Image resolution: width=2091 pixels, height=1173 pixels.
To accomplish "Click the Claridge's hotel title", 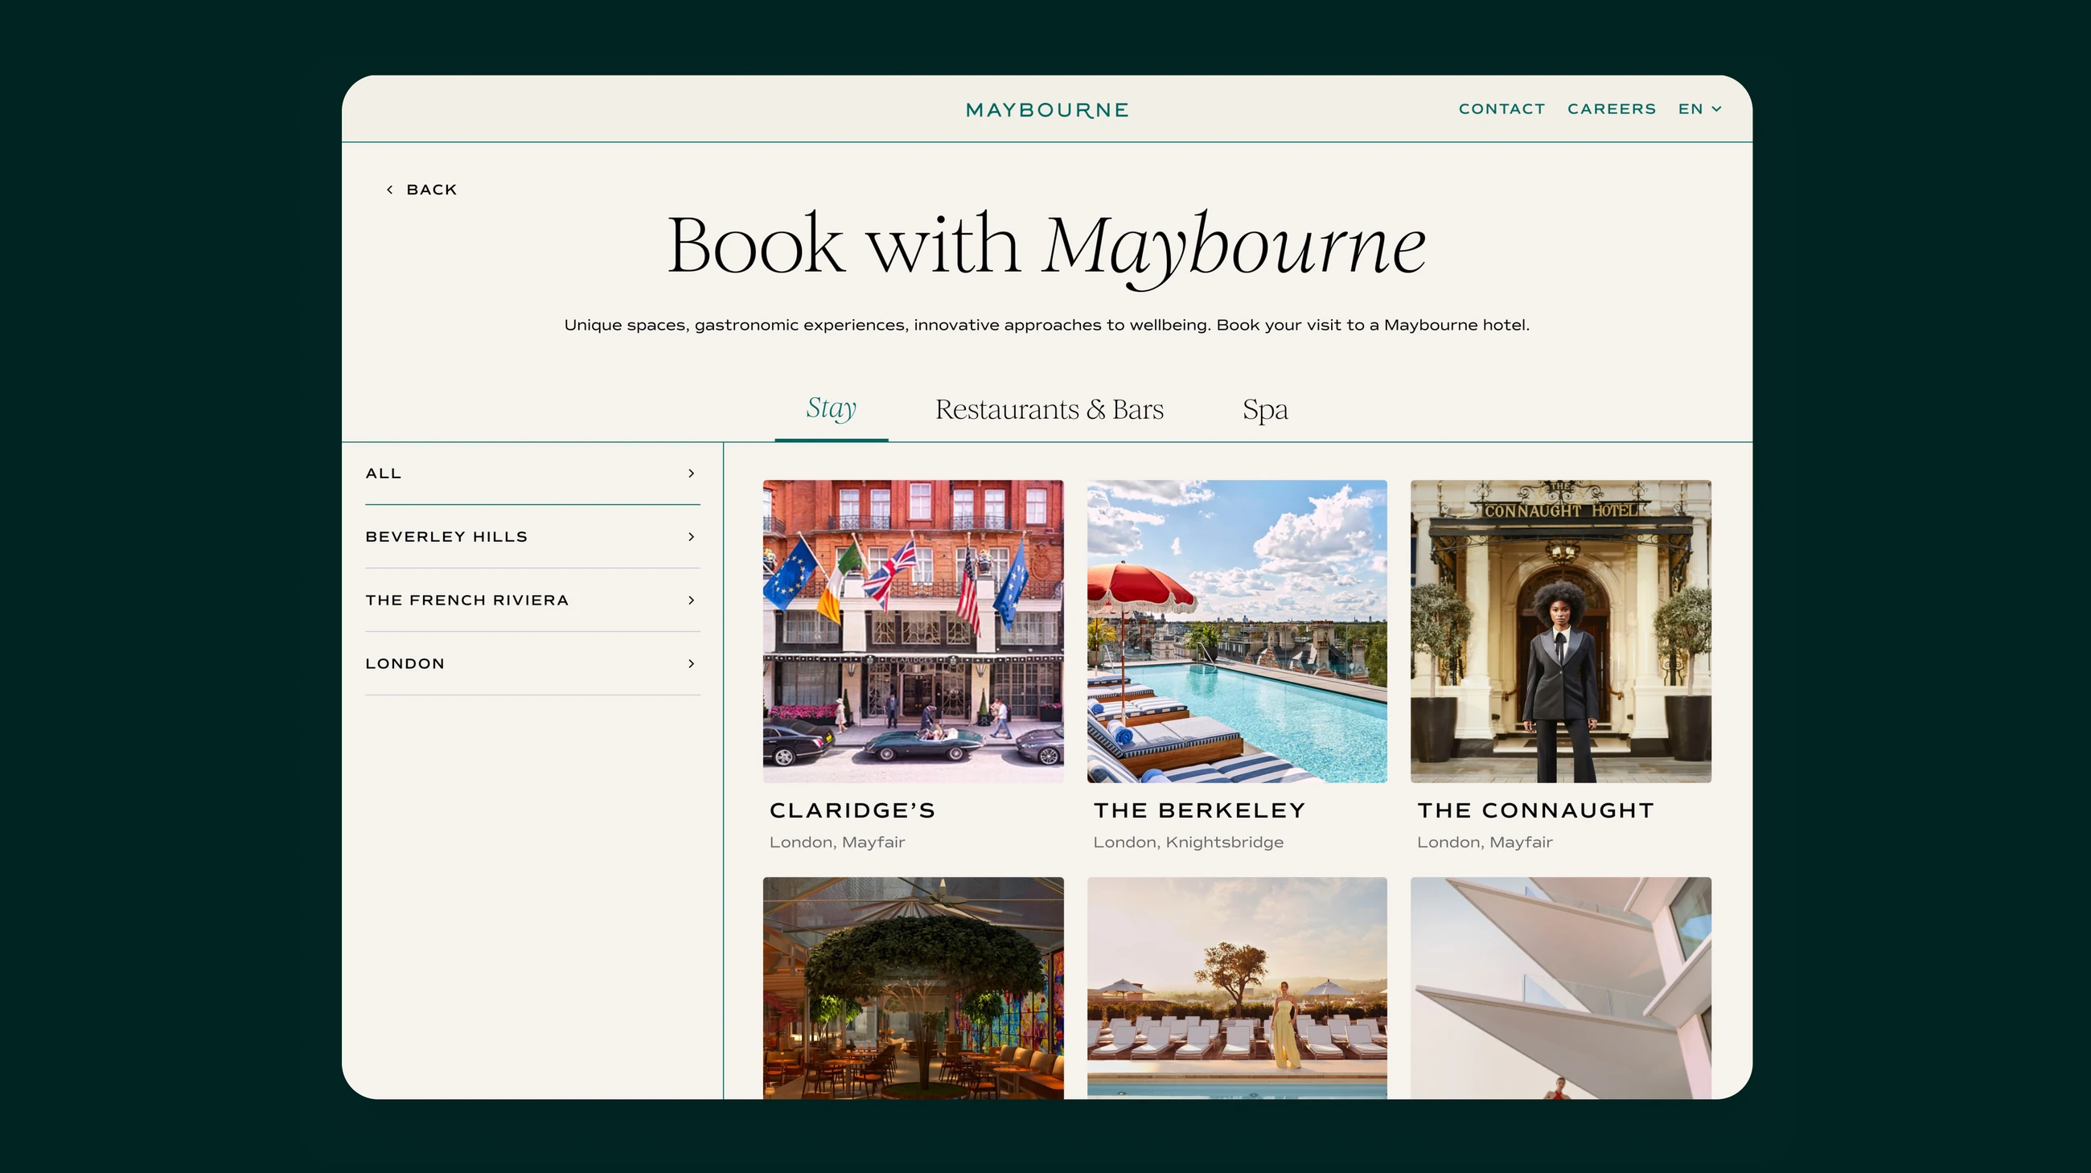I will [852, 810].
